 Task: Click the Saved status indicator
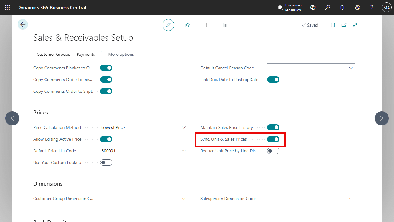tap(310, 25)
